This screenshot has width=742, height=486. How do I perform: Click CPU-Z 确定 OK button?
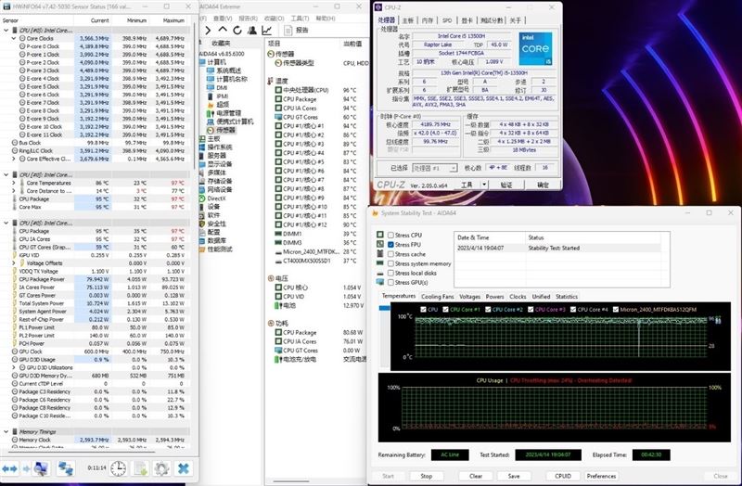pos(543,185)
